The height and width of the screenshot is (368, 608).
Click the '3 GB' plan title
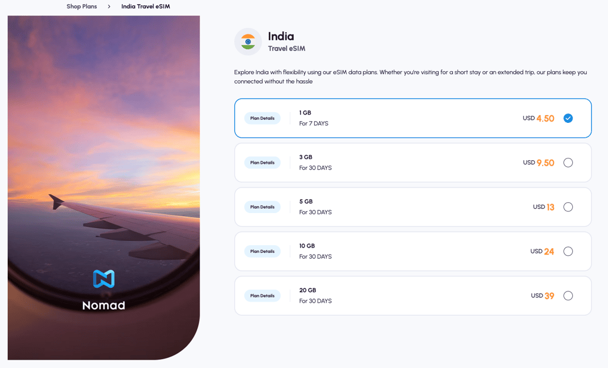click(x=306, y=157)
